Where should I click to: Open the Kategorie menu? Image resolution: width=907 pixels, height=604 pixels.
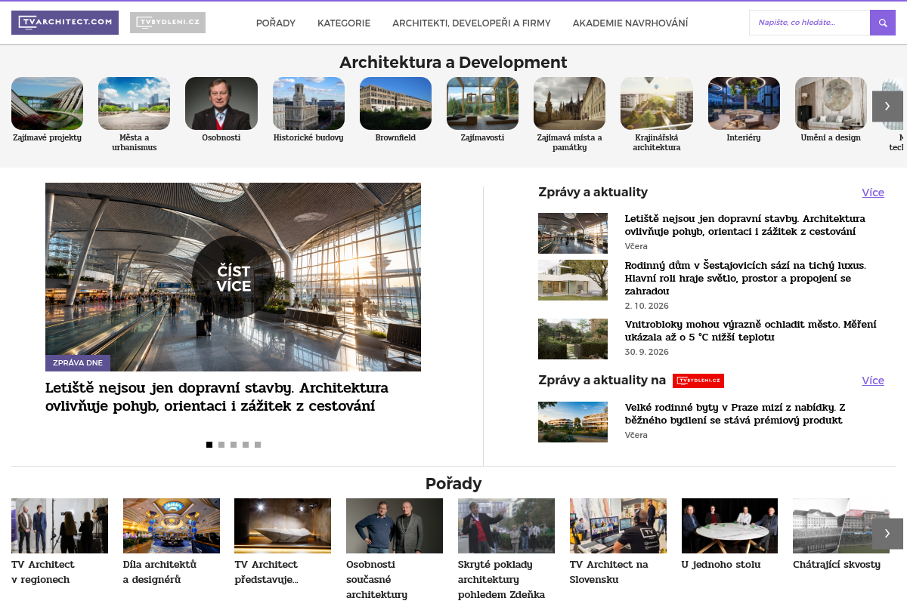344,23
